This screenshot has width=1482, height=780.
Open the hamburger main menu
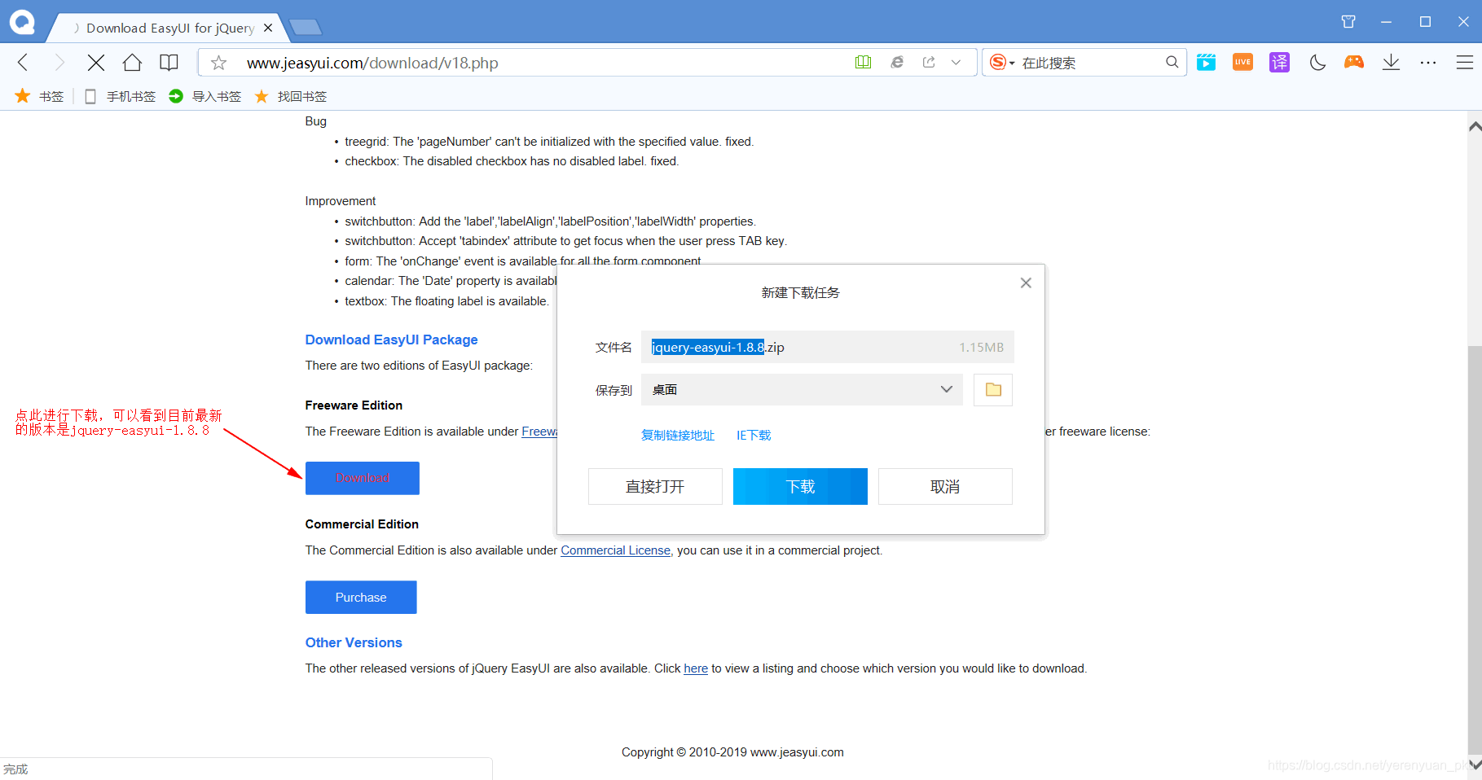(1464, 62)
